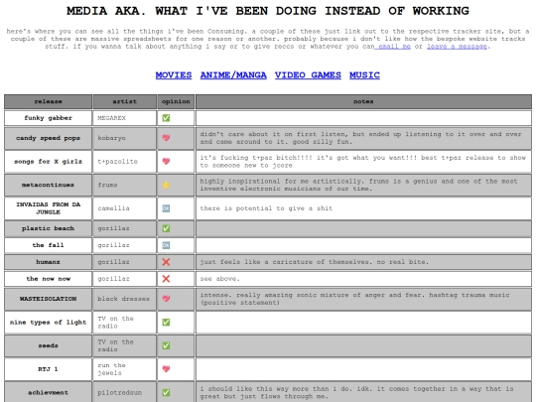Select the 'metacontinues' release cell

click(49, 185)
